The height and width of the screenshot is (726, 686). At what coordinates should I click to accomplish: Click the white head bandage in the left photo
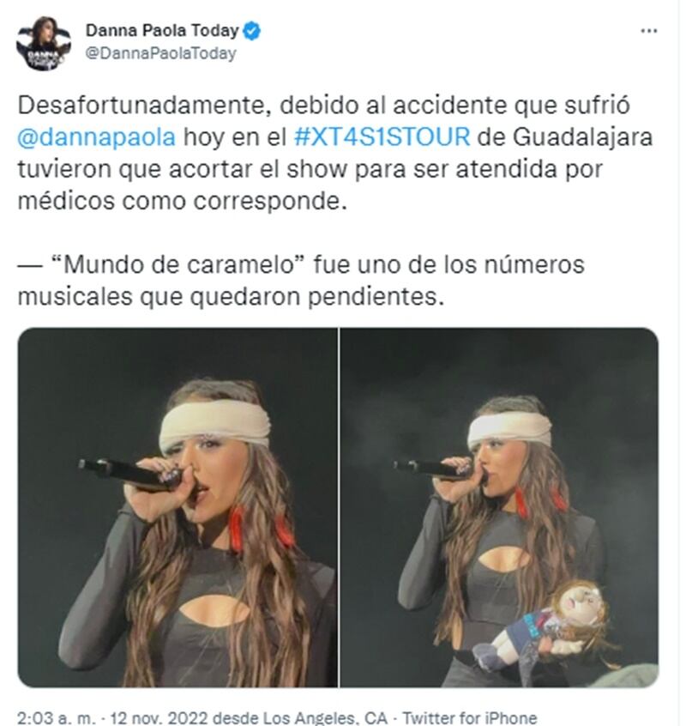pos(214,425)
